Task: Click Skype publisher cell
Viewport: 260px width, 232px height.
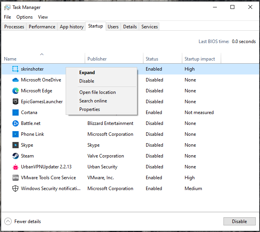Action: point(94,145)
